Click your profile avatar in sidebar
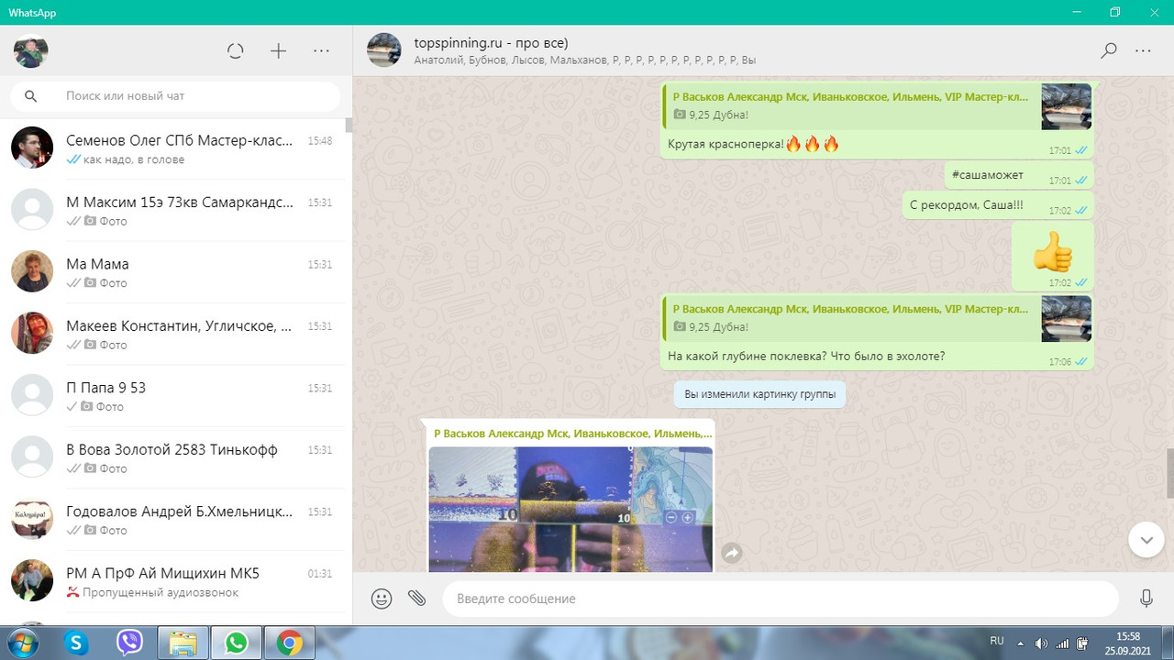 31,51
